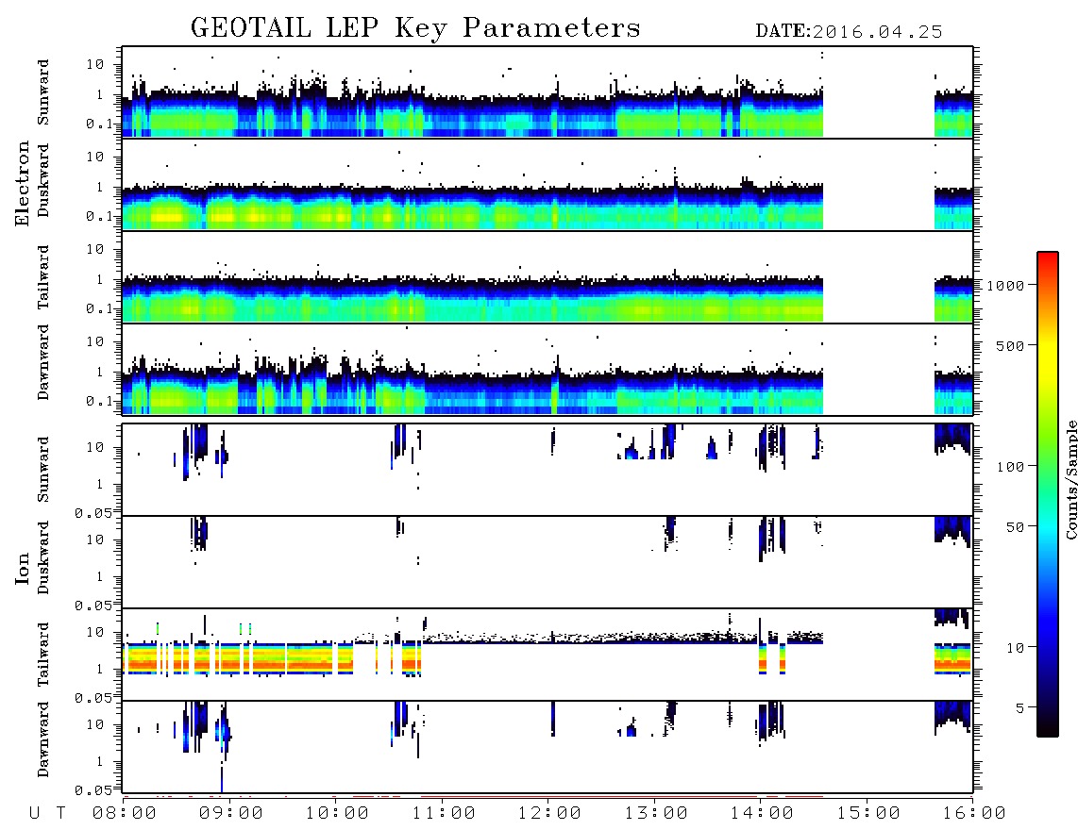
Task: Click the "0.05" tick of Ion Dawnward panel
Action: [93, 790]
